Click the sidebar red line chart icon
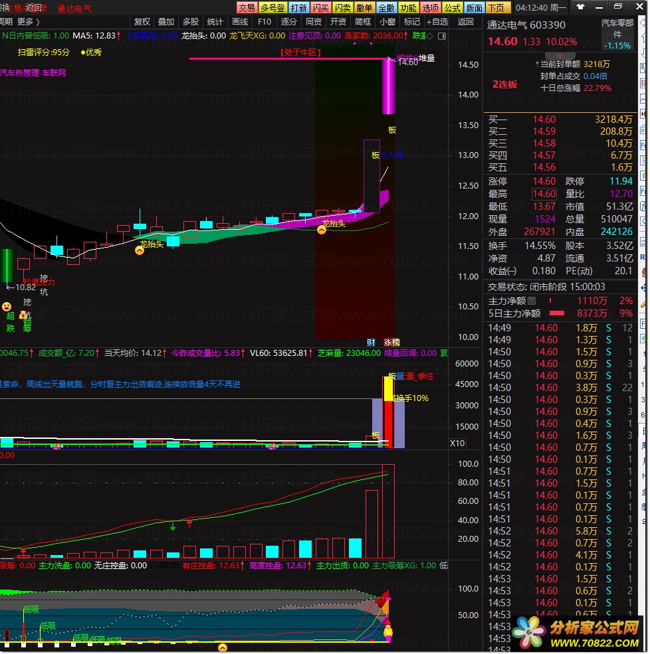The height and width of the screenshot is (654, 650). coord(643,99)
